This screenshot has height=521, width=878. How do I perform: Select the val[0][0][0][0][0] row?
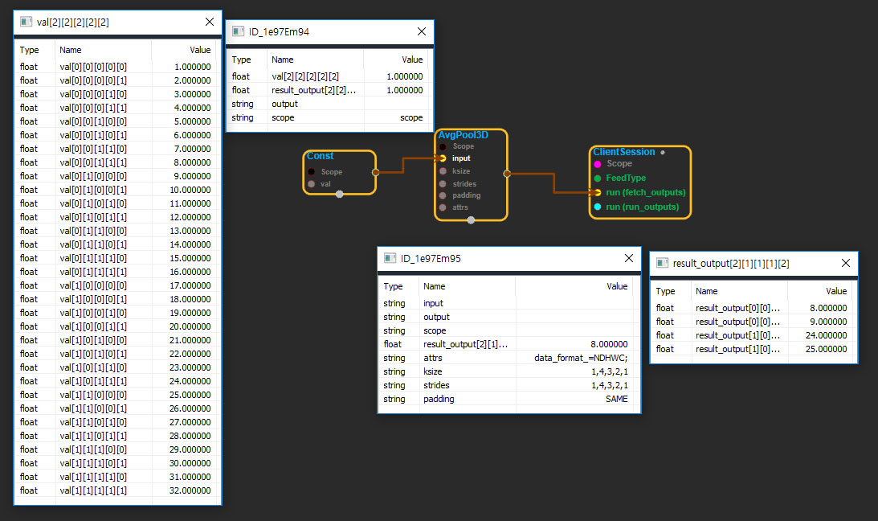click(x=117, y=67)
